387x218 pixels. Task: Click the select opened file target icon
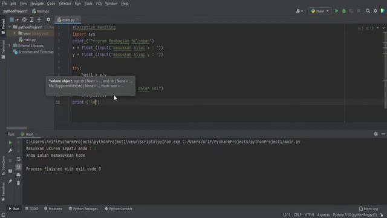24,20
